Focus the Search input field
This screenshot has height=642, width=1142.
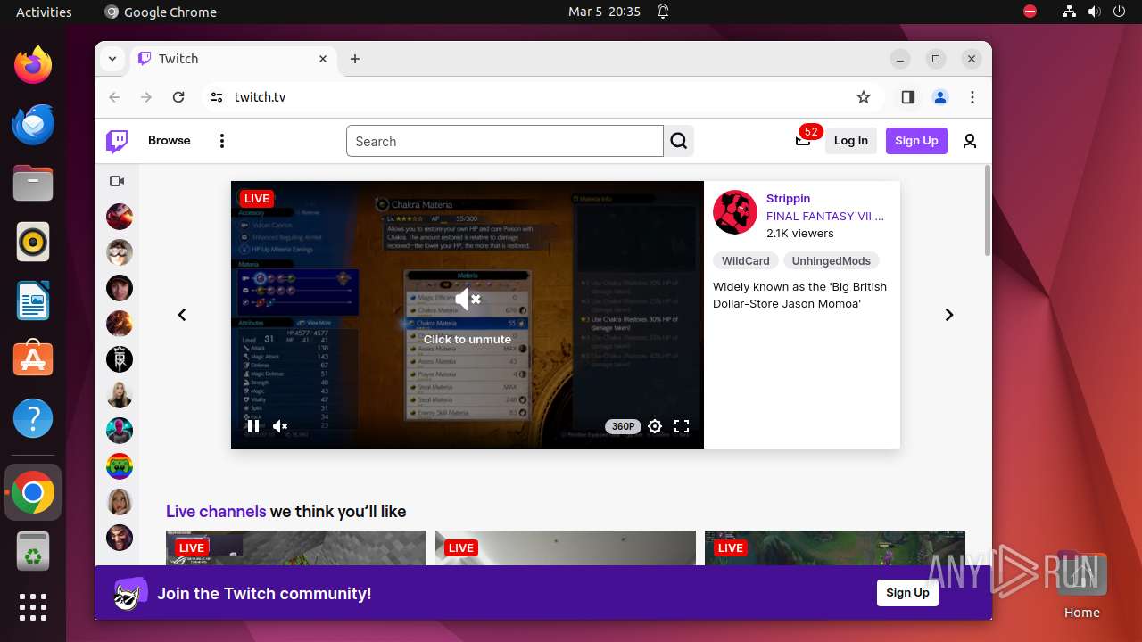(505, 141)
